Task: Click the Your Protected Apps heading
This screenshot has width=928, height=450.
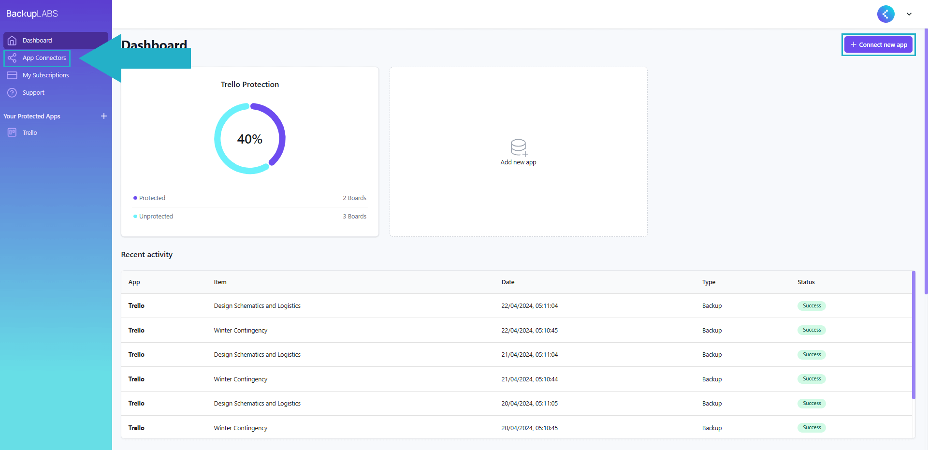Action: pos(32,116)
